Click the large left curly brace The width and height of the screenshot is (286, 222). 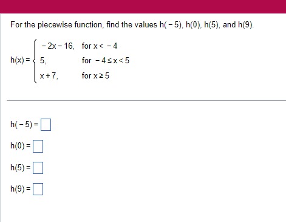[x=35, y=61]
